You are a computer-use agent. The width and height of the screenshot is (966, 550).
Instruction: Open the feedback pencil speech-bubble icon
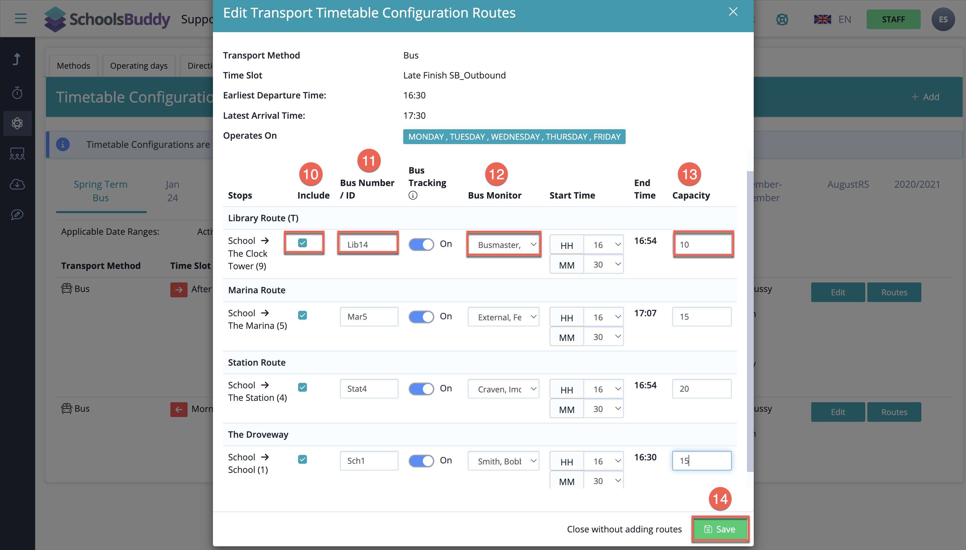[x=17, y=214]
